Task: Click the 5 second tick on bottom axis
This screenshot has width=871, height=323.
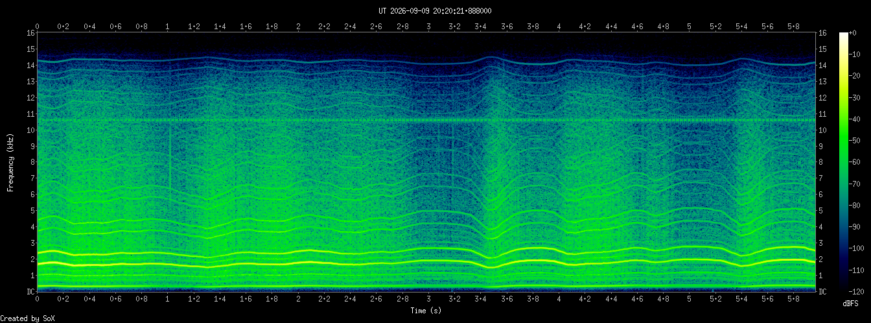Action: (689, 300)
